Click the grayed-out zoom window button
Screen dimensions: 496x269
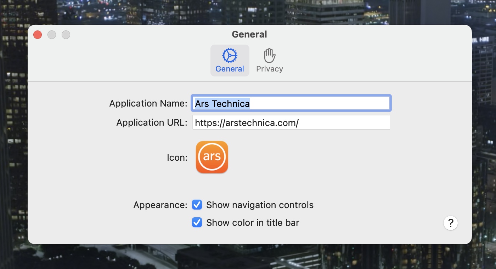(66, 35)
